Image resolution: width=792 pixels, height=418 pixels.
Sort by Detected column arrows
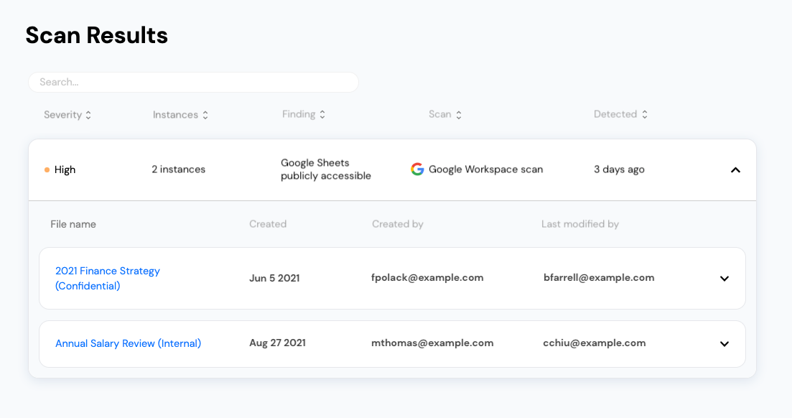tap(645, 115)
